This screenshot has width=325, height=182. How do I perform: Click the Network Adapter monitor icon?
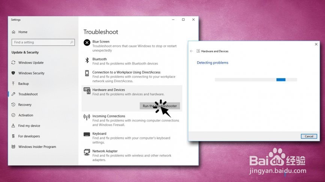pyautogui.click(x=87, y=152)
